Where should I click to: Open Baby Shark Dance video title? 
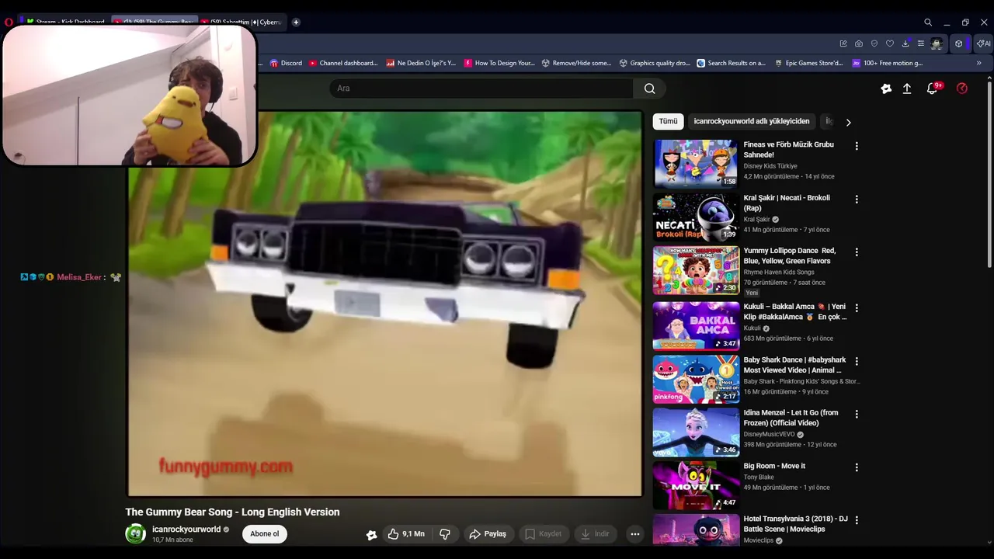tap(794, 365)
